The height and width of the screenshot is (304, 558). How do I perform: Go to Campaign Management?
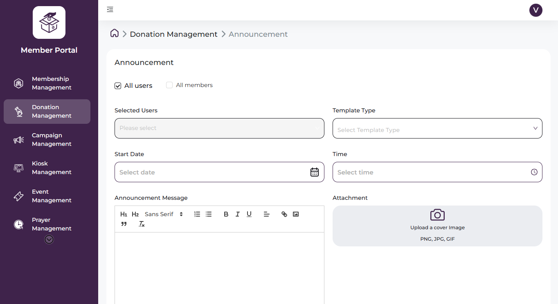47,139
